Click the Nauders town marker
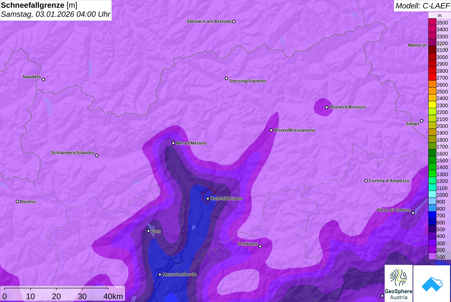 point(43,80)
